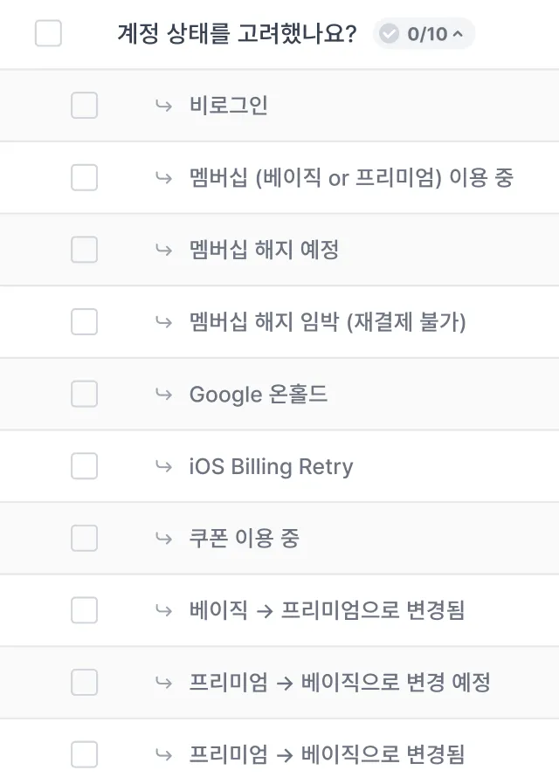
Task: Click the subtask arrow icon before 'Google 온홀드'
Action: point(163,394)
